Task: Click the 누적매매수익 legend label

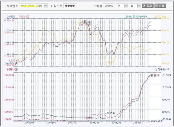Action: [162, 69]
